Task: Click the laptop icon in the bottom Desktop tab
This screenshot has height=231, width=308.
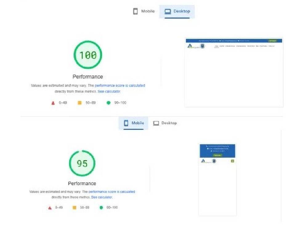Action: 156,123
